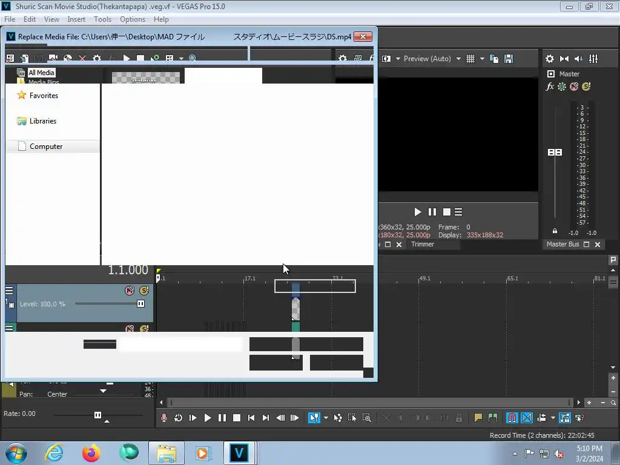Open the mixer faders icon in Master Bus
This screenshot has height=465, width=620.
click(x=593, y=59)
